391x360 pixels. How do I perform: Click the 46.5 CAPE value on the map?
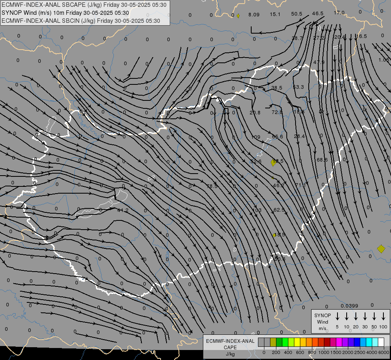tap(318, 14)
